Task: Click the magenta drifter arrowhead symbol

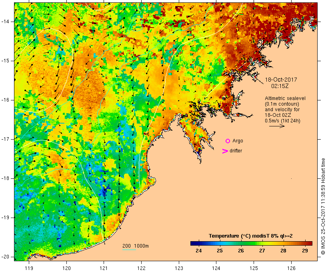Action: click(225, 151)
